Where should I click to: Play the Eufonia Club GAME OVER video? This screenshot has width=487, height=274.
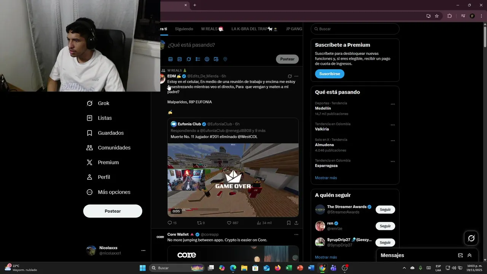(x=233, y=180)
